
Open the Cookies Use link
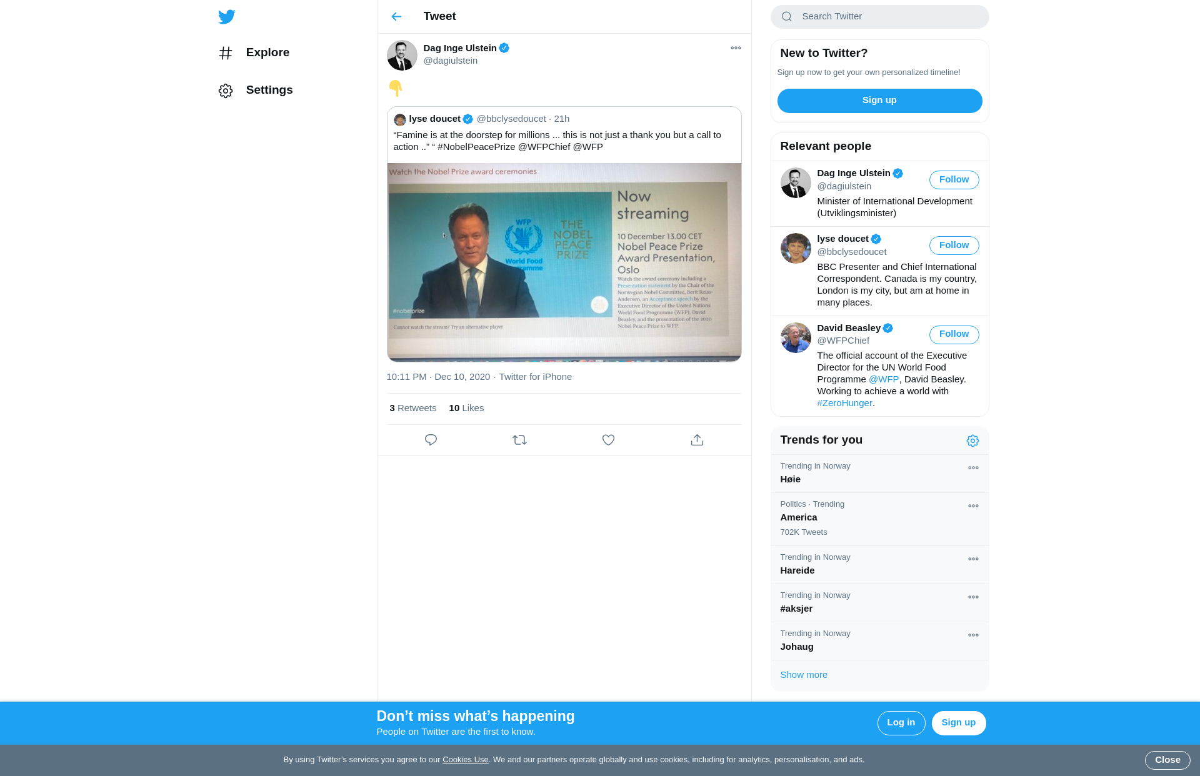point(465,760)
